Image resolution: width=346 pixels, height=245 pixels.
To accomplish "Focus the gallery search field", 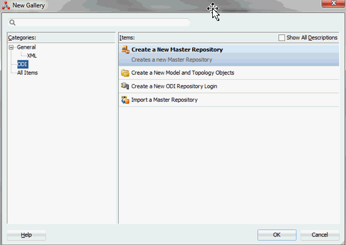I will click(99, 22).
